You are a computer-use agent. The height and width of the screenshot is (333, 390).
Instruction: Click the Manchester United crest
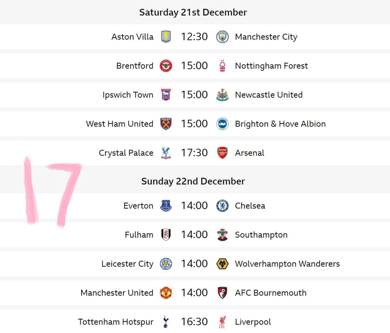(x=166, y=293)
